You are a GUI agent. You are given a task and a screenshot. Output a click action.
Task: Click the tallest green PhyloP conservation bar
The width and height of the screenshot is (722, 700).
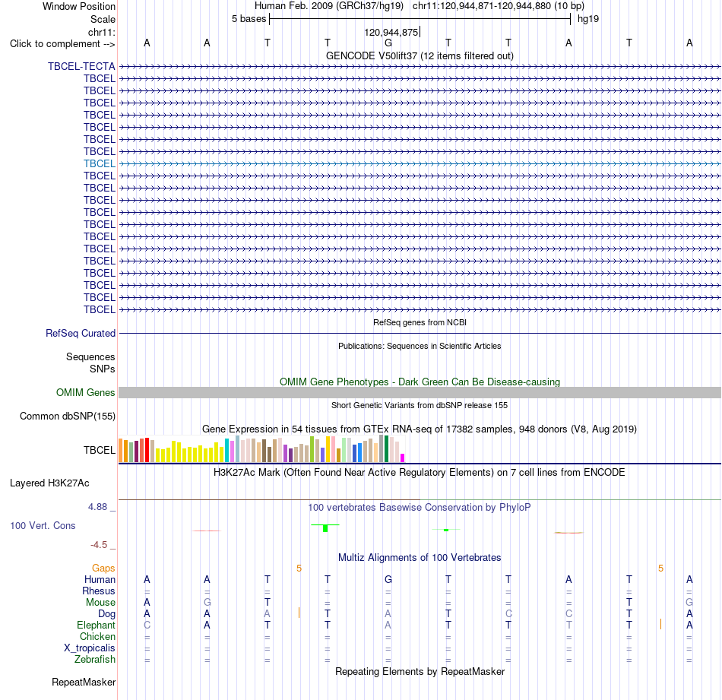pyautogui.click(x=325, y=528)
